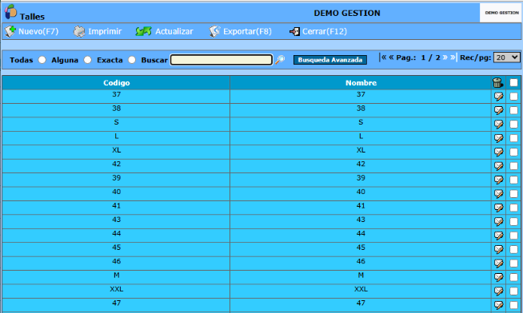The image size is (523, 313).
Task: Click the Actualizar toolbar label
Action: pyautogui.click(x=174, y=31)
